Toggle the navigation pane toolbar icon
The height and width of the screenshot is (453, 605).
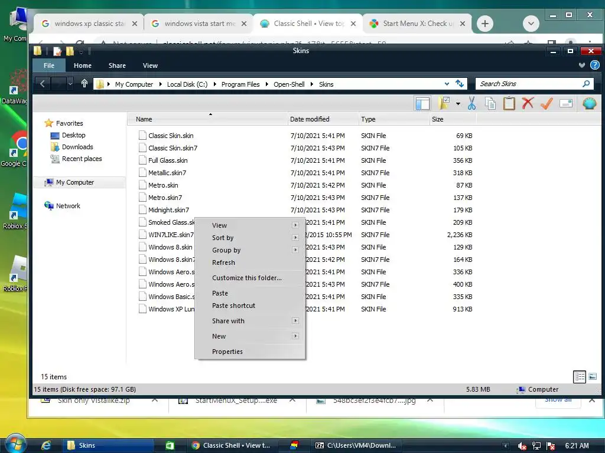pos(422,103)
